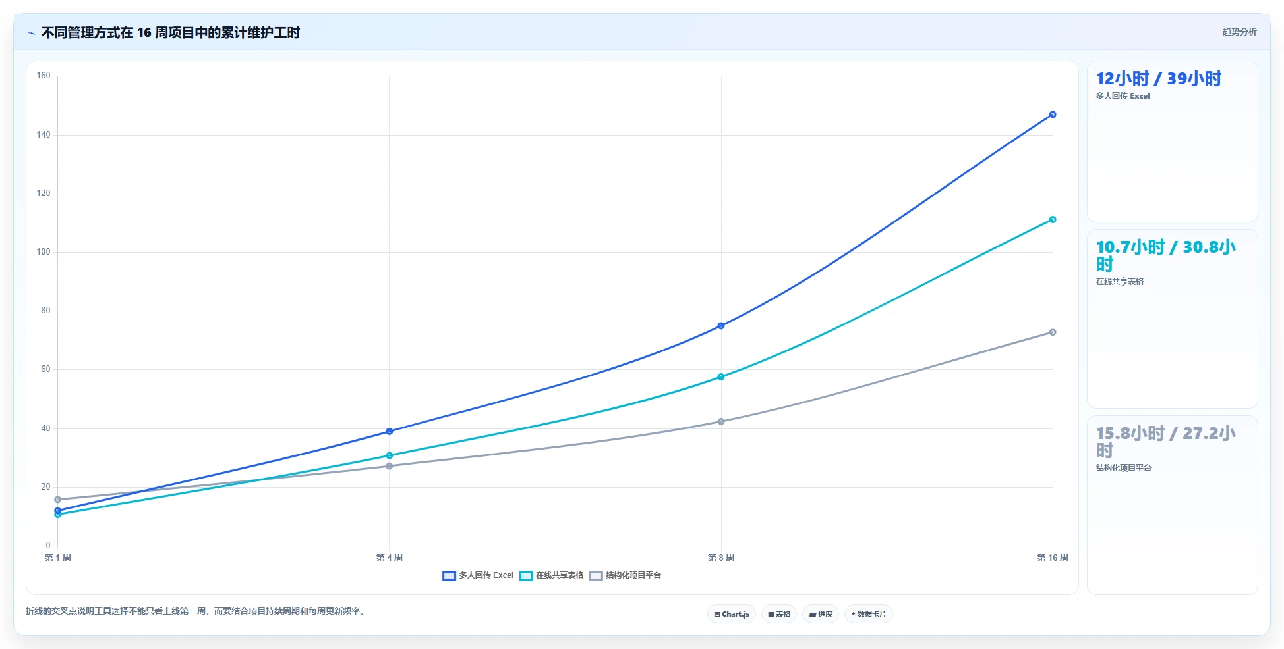
Task: Toggle the 多人回传 Excel legend item
Action: [x=478, y=575]
